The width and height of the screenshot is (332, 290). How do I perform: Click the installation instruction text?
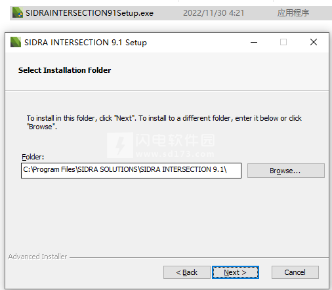tap(164, 122)
